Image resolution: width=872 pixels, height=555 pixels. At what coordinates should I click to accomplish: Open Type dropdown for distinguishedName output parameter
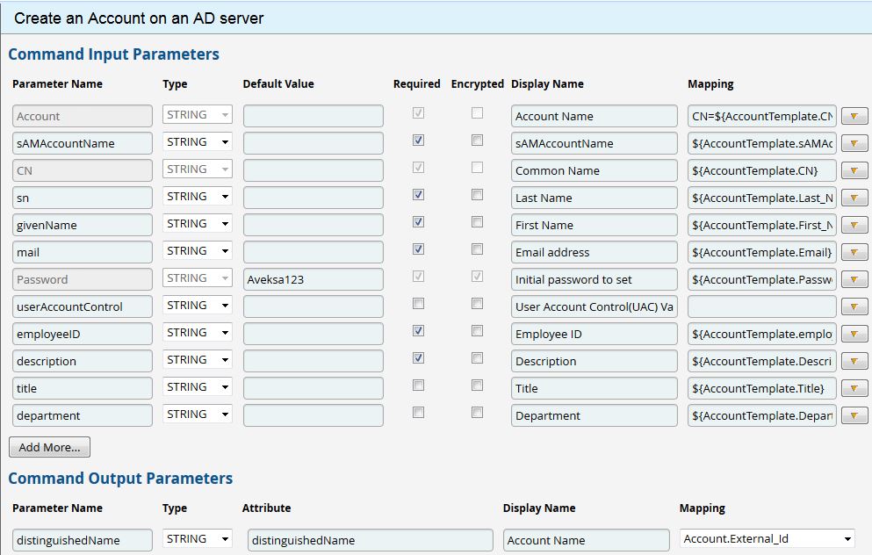(198, 539)
